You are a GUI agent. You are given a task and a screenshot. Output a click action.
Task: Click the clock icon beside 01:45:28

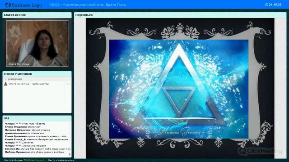266,4
